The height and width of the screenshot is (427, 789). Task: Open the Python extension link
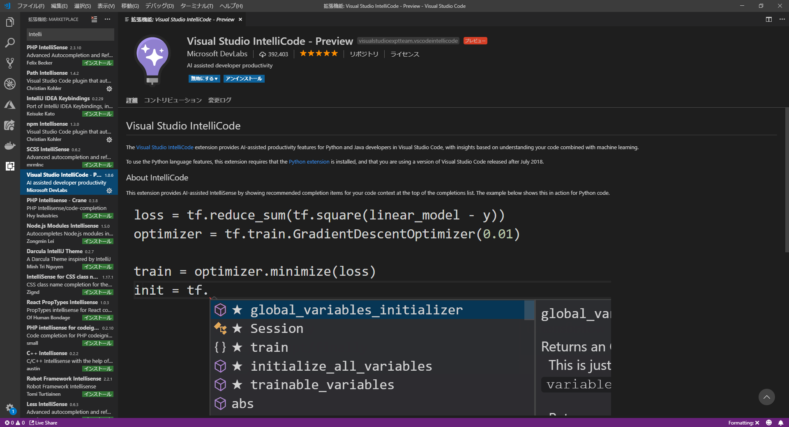coord(309,162)
